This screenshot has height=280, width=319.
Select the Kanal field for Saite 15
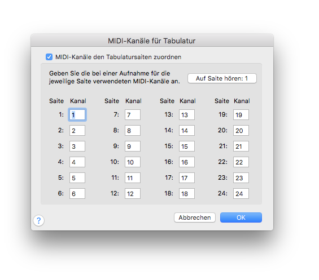tap(187, 146)
